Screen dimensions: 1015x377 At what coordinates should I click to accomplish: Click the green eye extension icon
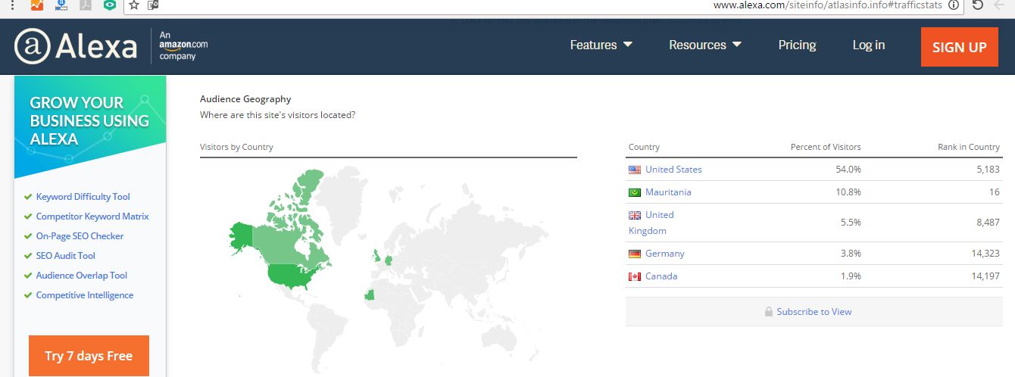click(x=111, y=5)
